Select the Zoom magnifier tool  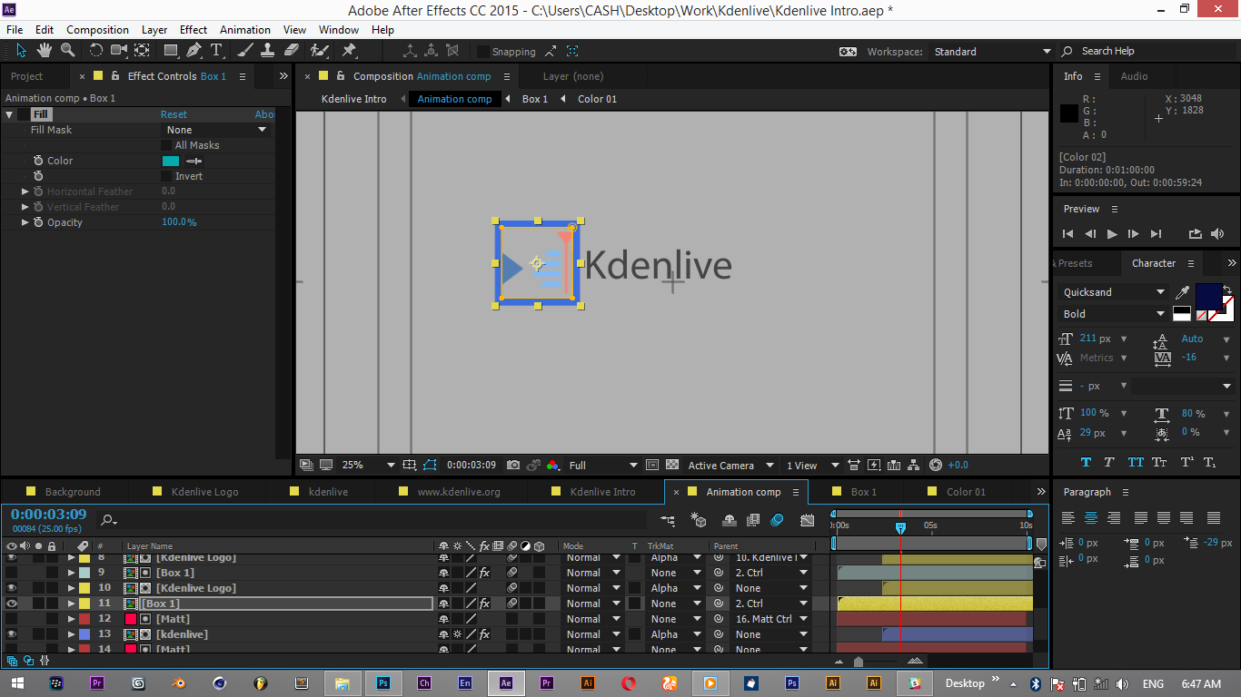pos(67,51)
